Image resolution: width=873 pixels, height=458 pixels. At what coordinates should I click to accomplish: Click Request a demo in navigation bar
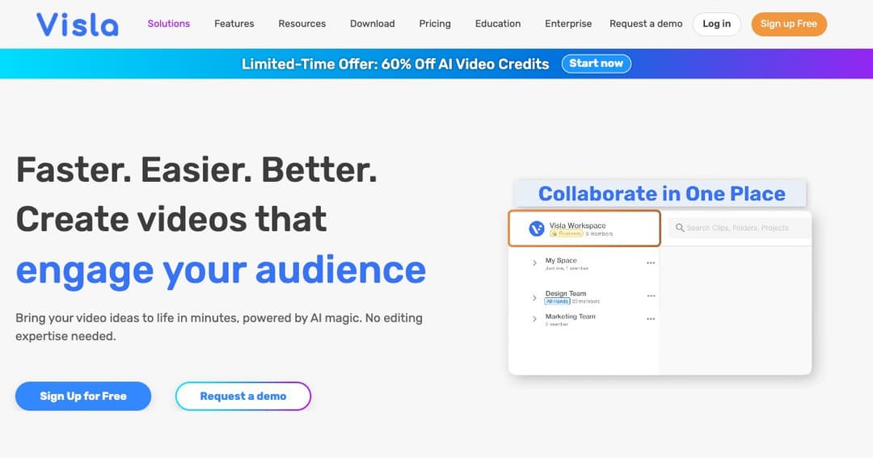646,23
